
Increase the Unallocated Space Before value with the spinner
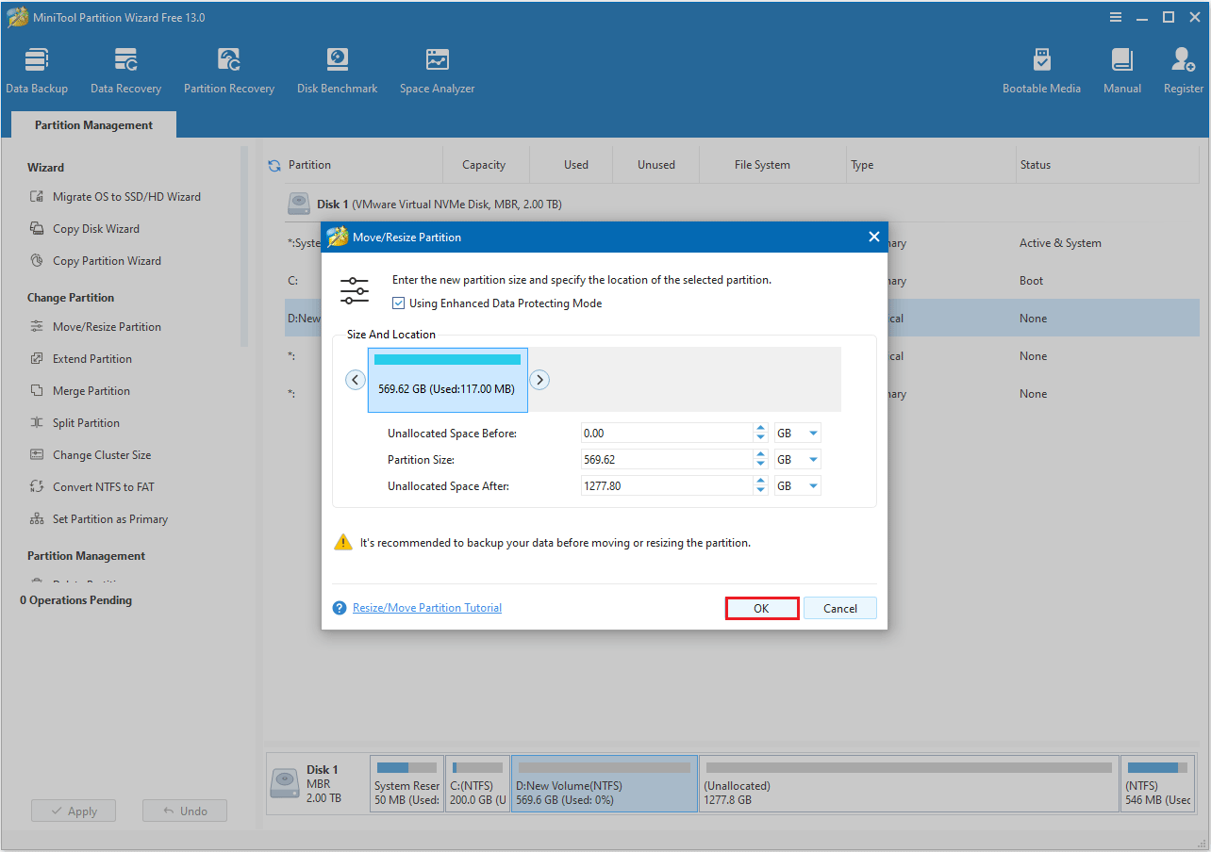761,428
